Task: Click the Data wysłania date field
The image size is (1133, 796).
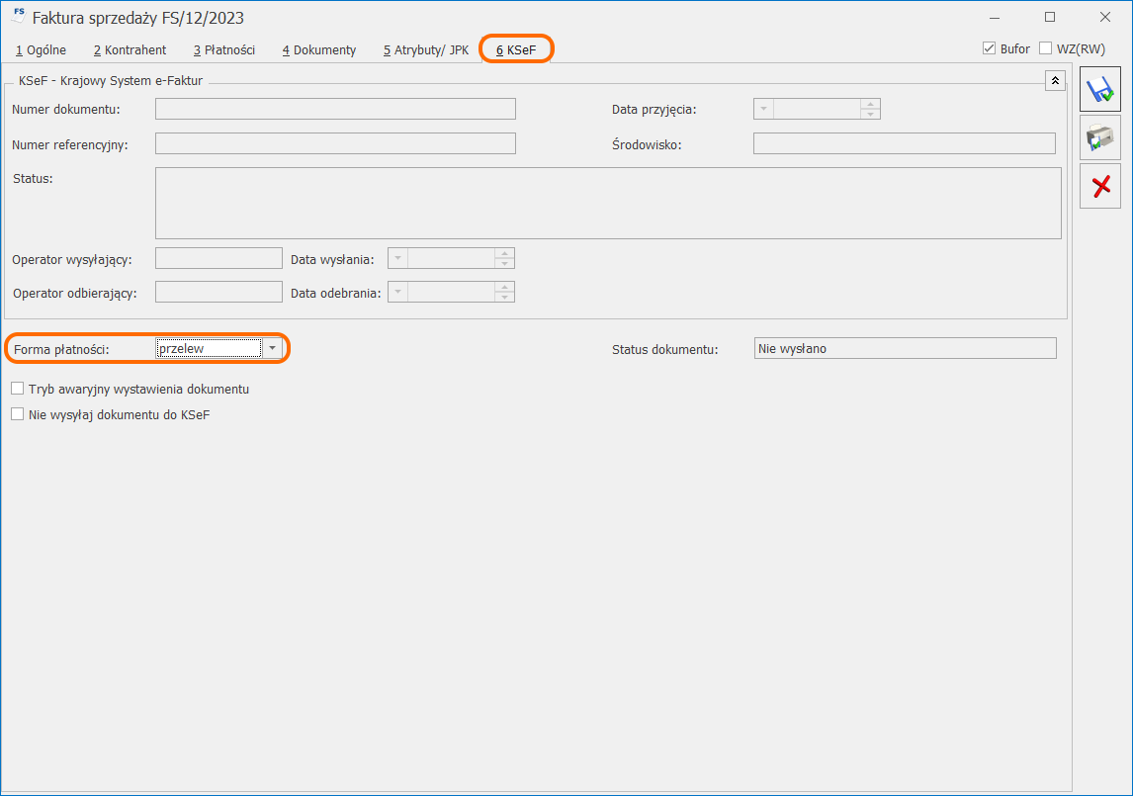Action: [x=452, y=258]
